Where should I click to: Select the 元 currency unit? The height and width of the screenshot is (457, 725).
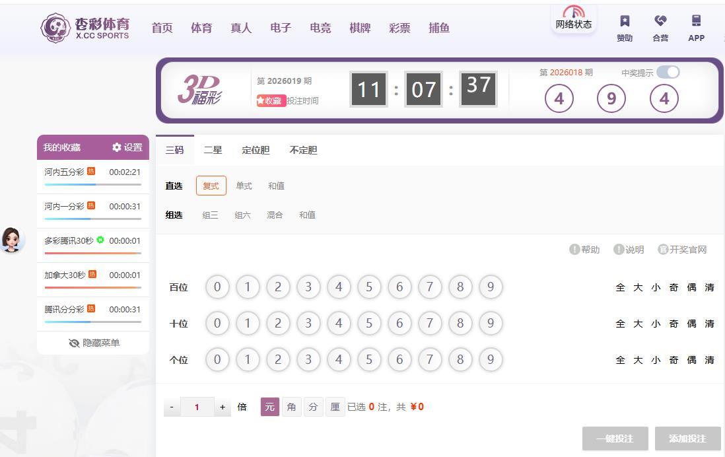270,407
